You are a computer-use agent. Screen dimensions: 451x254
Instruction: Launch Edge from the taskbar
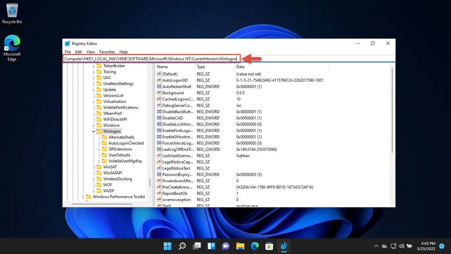click(255, 246)
